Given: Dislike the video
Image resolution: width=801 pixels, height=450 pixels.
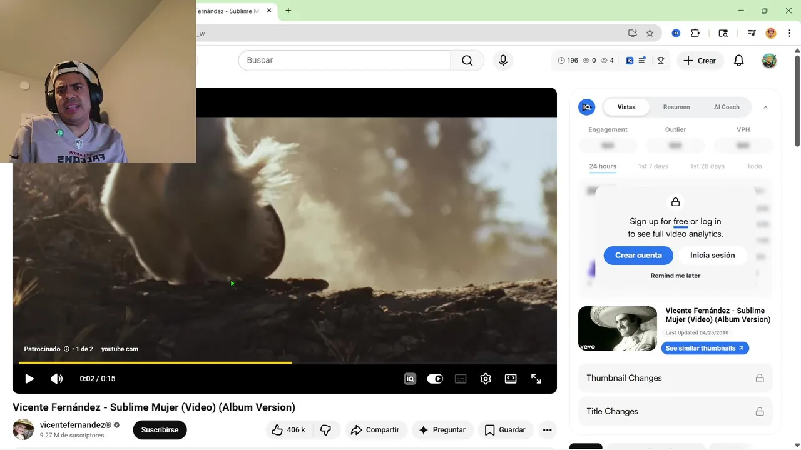Looking at the screenshot, I should 326,430.
